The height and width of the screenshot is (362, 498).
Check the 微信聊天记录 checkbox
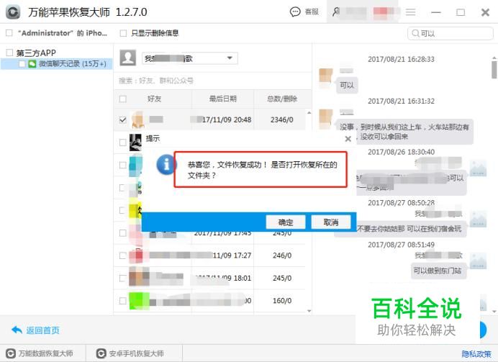point(22,64)
